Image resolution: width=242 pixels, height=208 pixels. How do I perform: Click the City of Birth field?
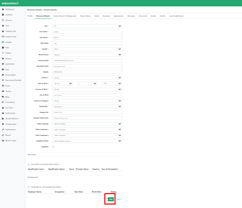[87, 95]
